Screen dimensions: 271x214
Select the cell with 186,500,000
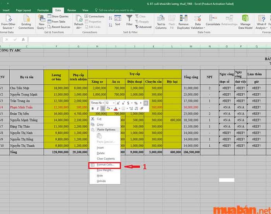pyautogui.click(x=191, y=152)
